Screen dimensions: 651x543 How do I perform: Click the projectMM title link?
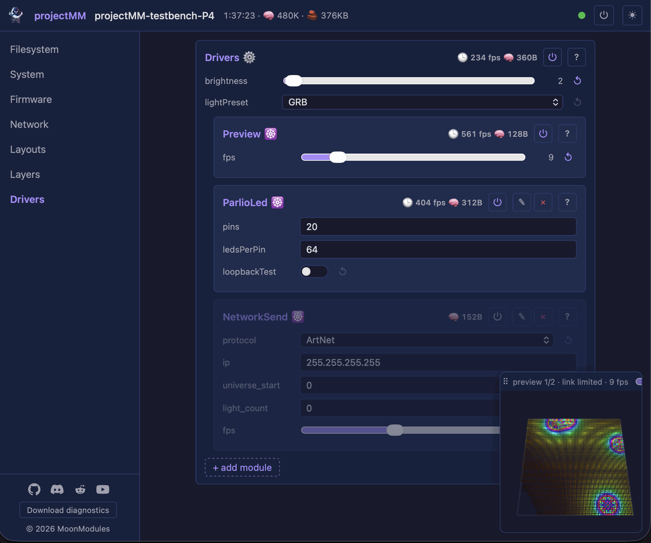click(x=60, y=15)
